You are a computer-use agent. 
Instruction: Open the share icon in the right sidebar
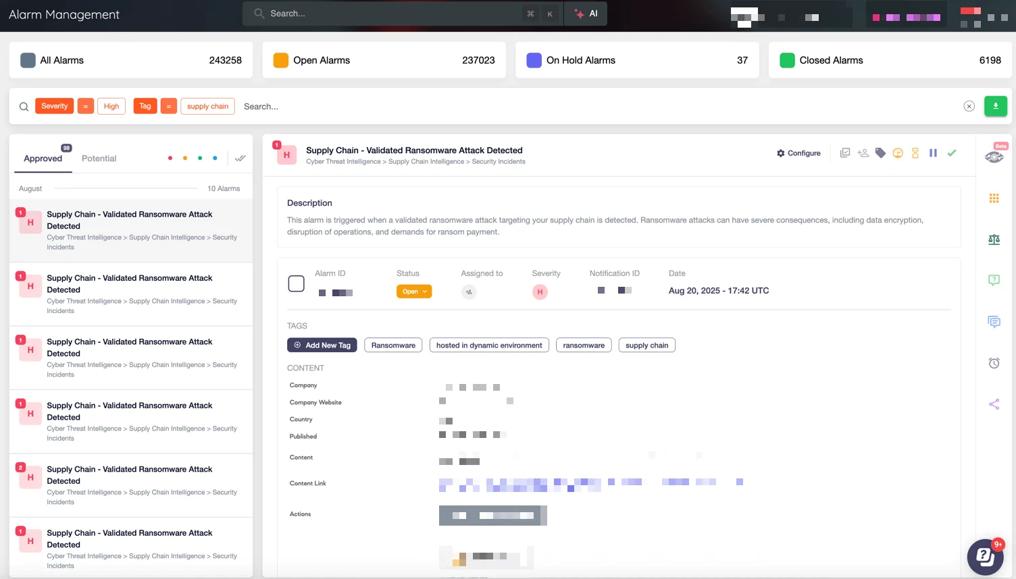coord(994,404)
